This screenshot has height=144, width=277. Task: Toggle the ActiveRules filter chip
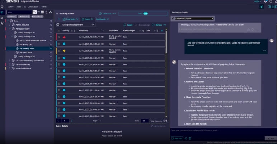37,17
